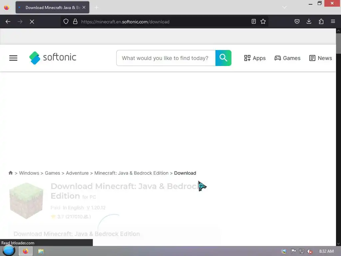The height and width of the screenshot is (256, 341).
Task: Click the Minecraft grass block thumbnail
Action: pyautogui.click(x=26, y=201)
